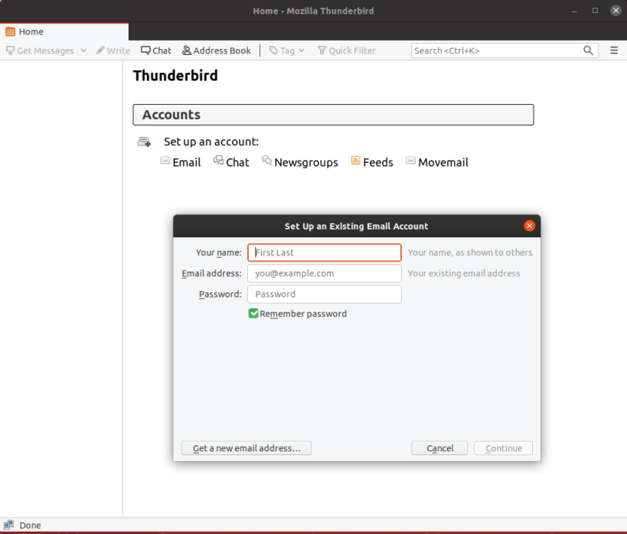Image resolution: width=627 pixels, height=534 pixels.
Task: Expand the Tag dropdown arrow
Action: (x=302, y=50)
